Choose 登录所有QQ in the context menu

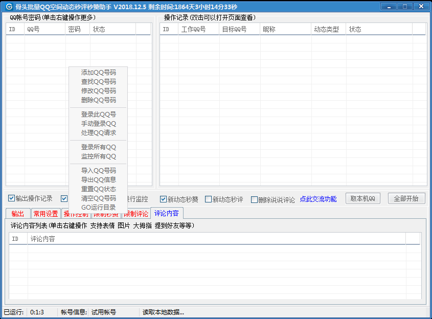click(98, 147)
